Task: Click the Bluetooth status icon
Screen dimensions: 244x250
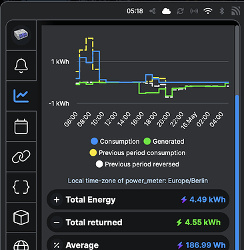Action: (221, 11)
